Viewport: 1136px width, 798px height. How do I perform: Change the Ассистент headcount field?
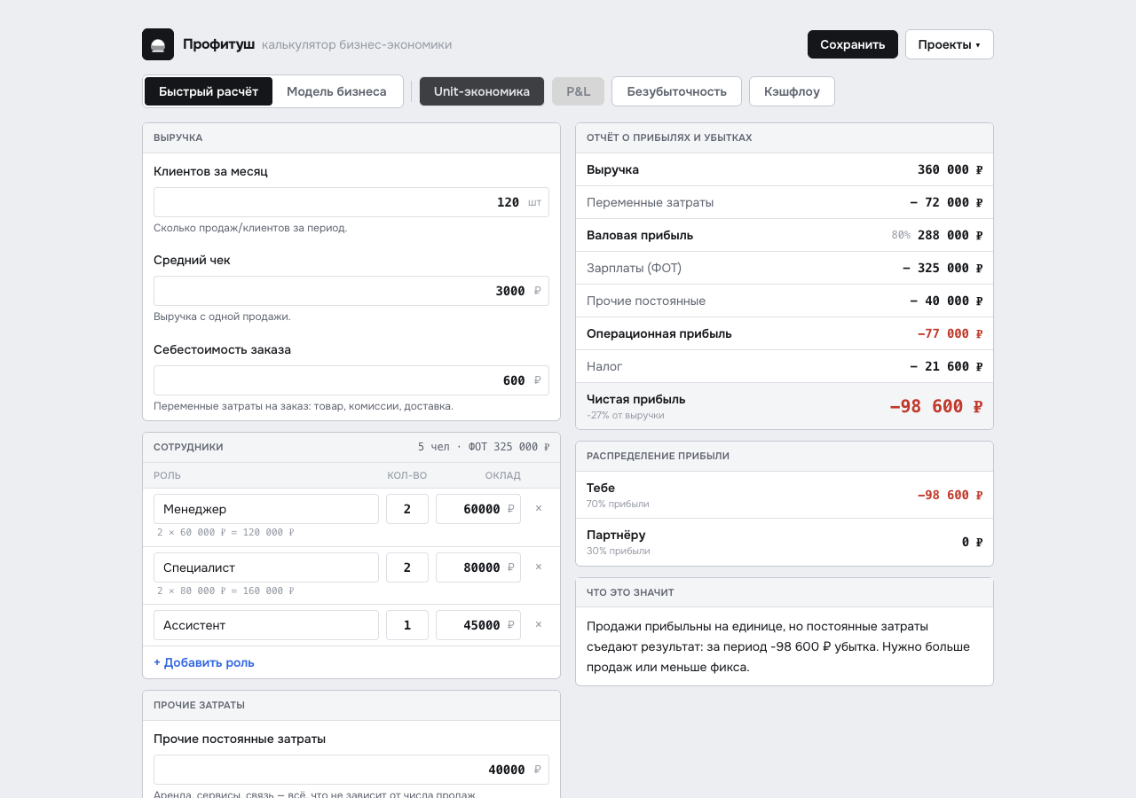407,625
